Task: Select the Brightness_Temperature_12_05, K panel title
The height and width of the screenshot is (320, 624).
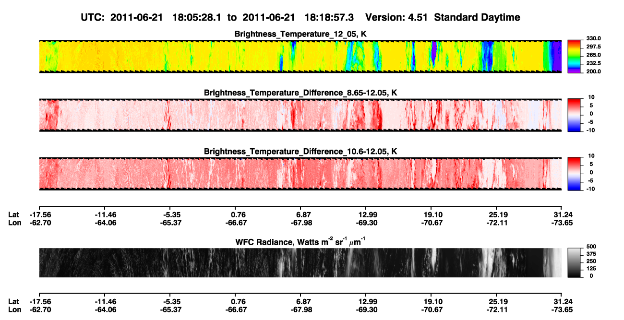Action: tap(300, 34)
